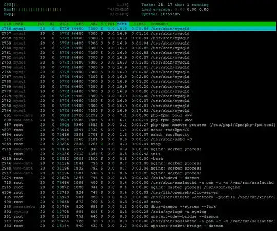Select the upstart-socket-bridge --daemon row
This screenshot has width=277, height=231.
coord(138,226)
